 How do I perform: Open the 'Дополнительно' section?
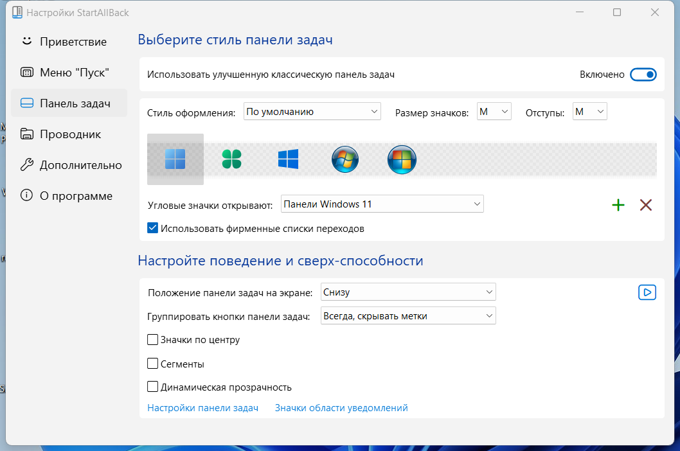(x=69, y=165)
